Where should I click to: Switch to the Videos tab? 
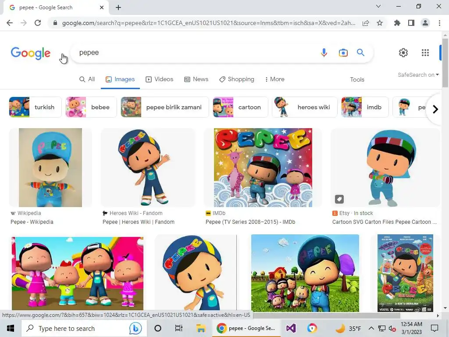[160, 79]
